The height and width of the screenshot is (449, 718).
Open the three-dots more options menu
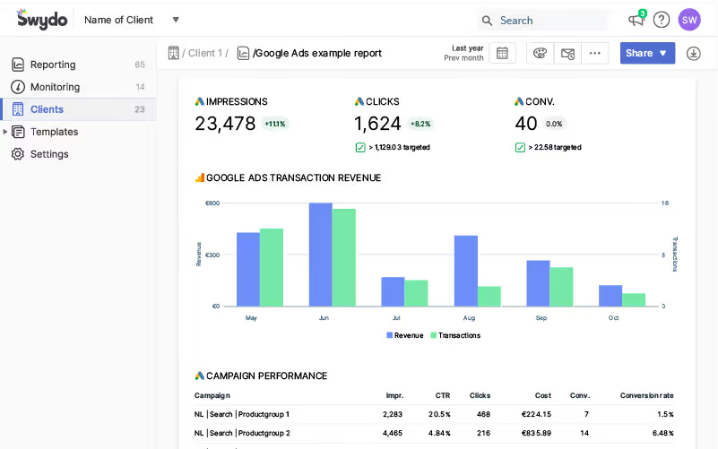pos(594,54)
